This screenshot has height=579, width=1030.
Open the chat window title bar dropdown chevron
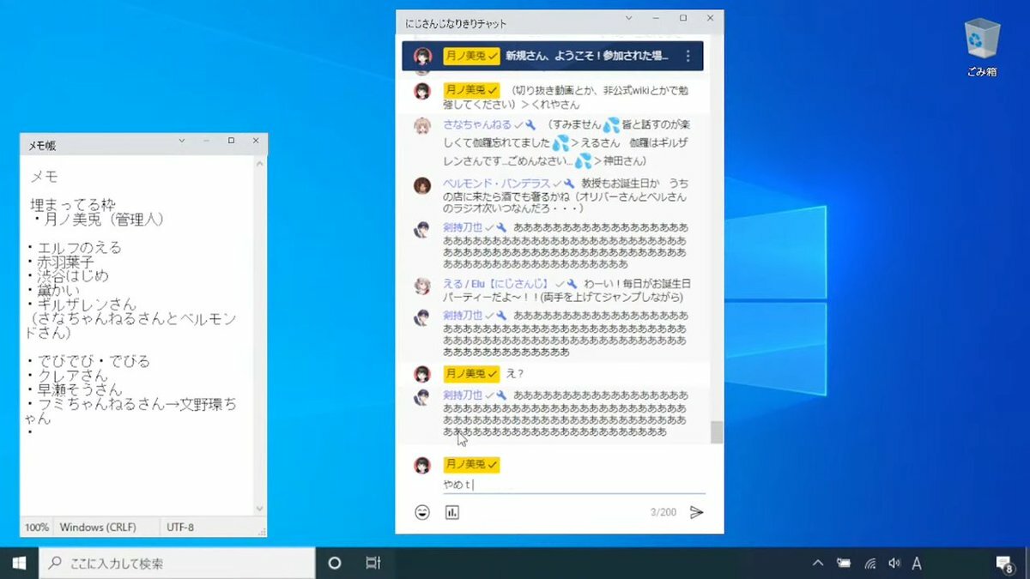(x=629, y=18)
